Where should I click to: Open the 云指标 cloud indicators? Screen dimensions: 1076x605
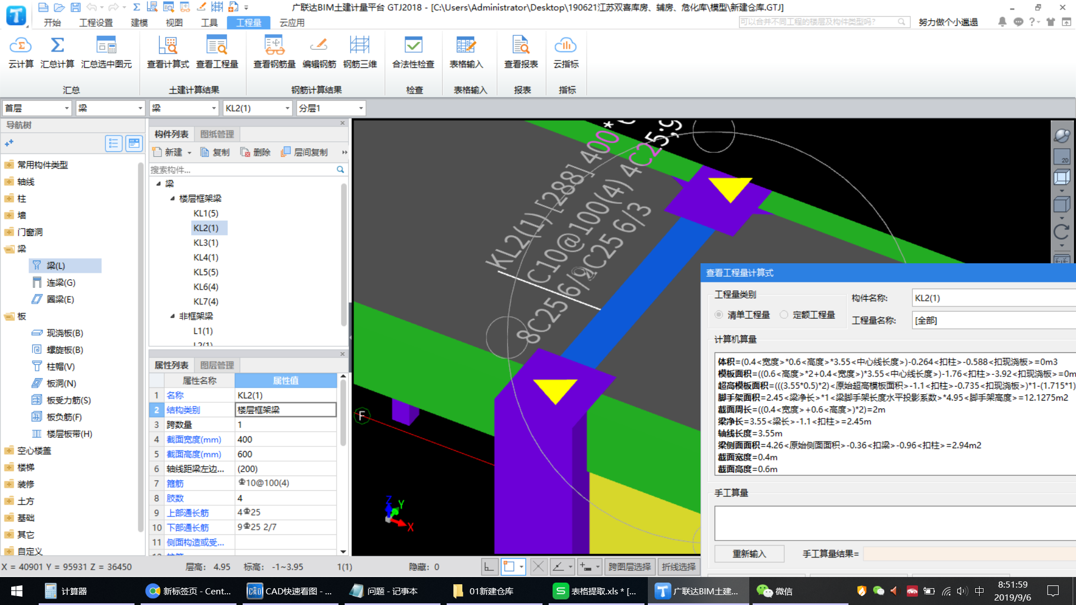(x=565, y=52)
